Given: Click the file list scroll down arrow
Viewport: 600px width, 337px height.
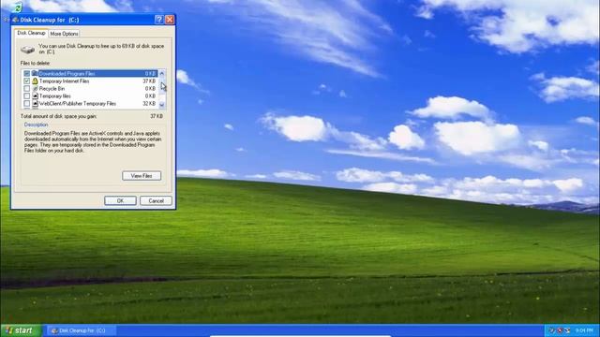Looking at the screenshot, I should click(162, 104).
